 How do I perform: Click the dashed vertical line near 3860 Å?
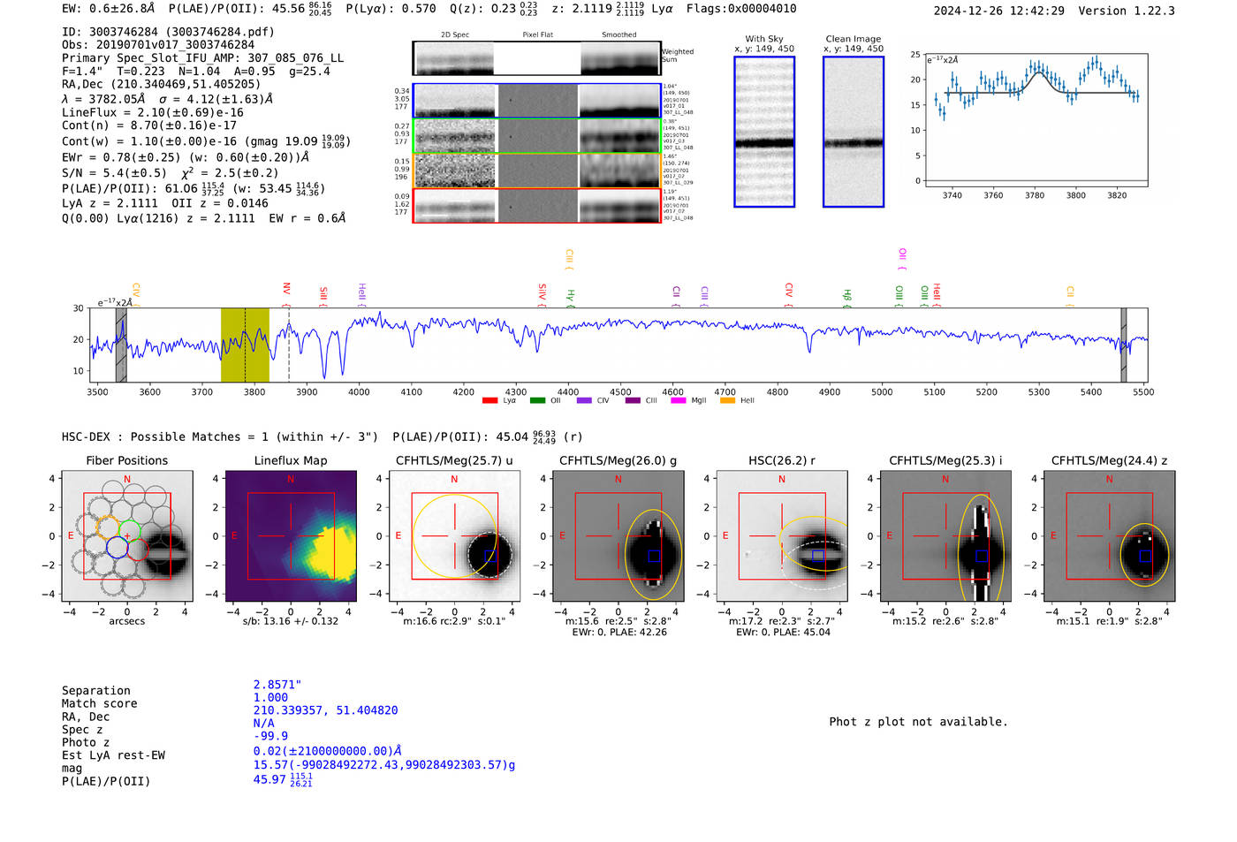[x=289, y=345]
